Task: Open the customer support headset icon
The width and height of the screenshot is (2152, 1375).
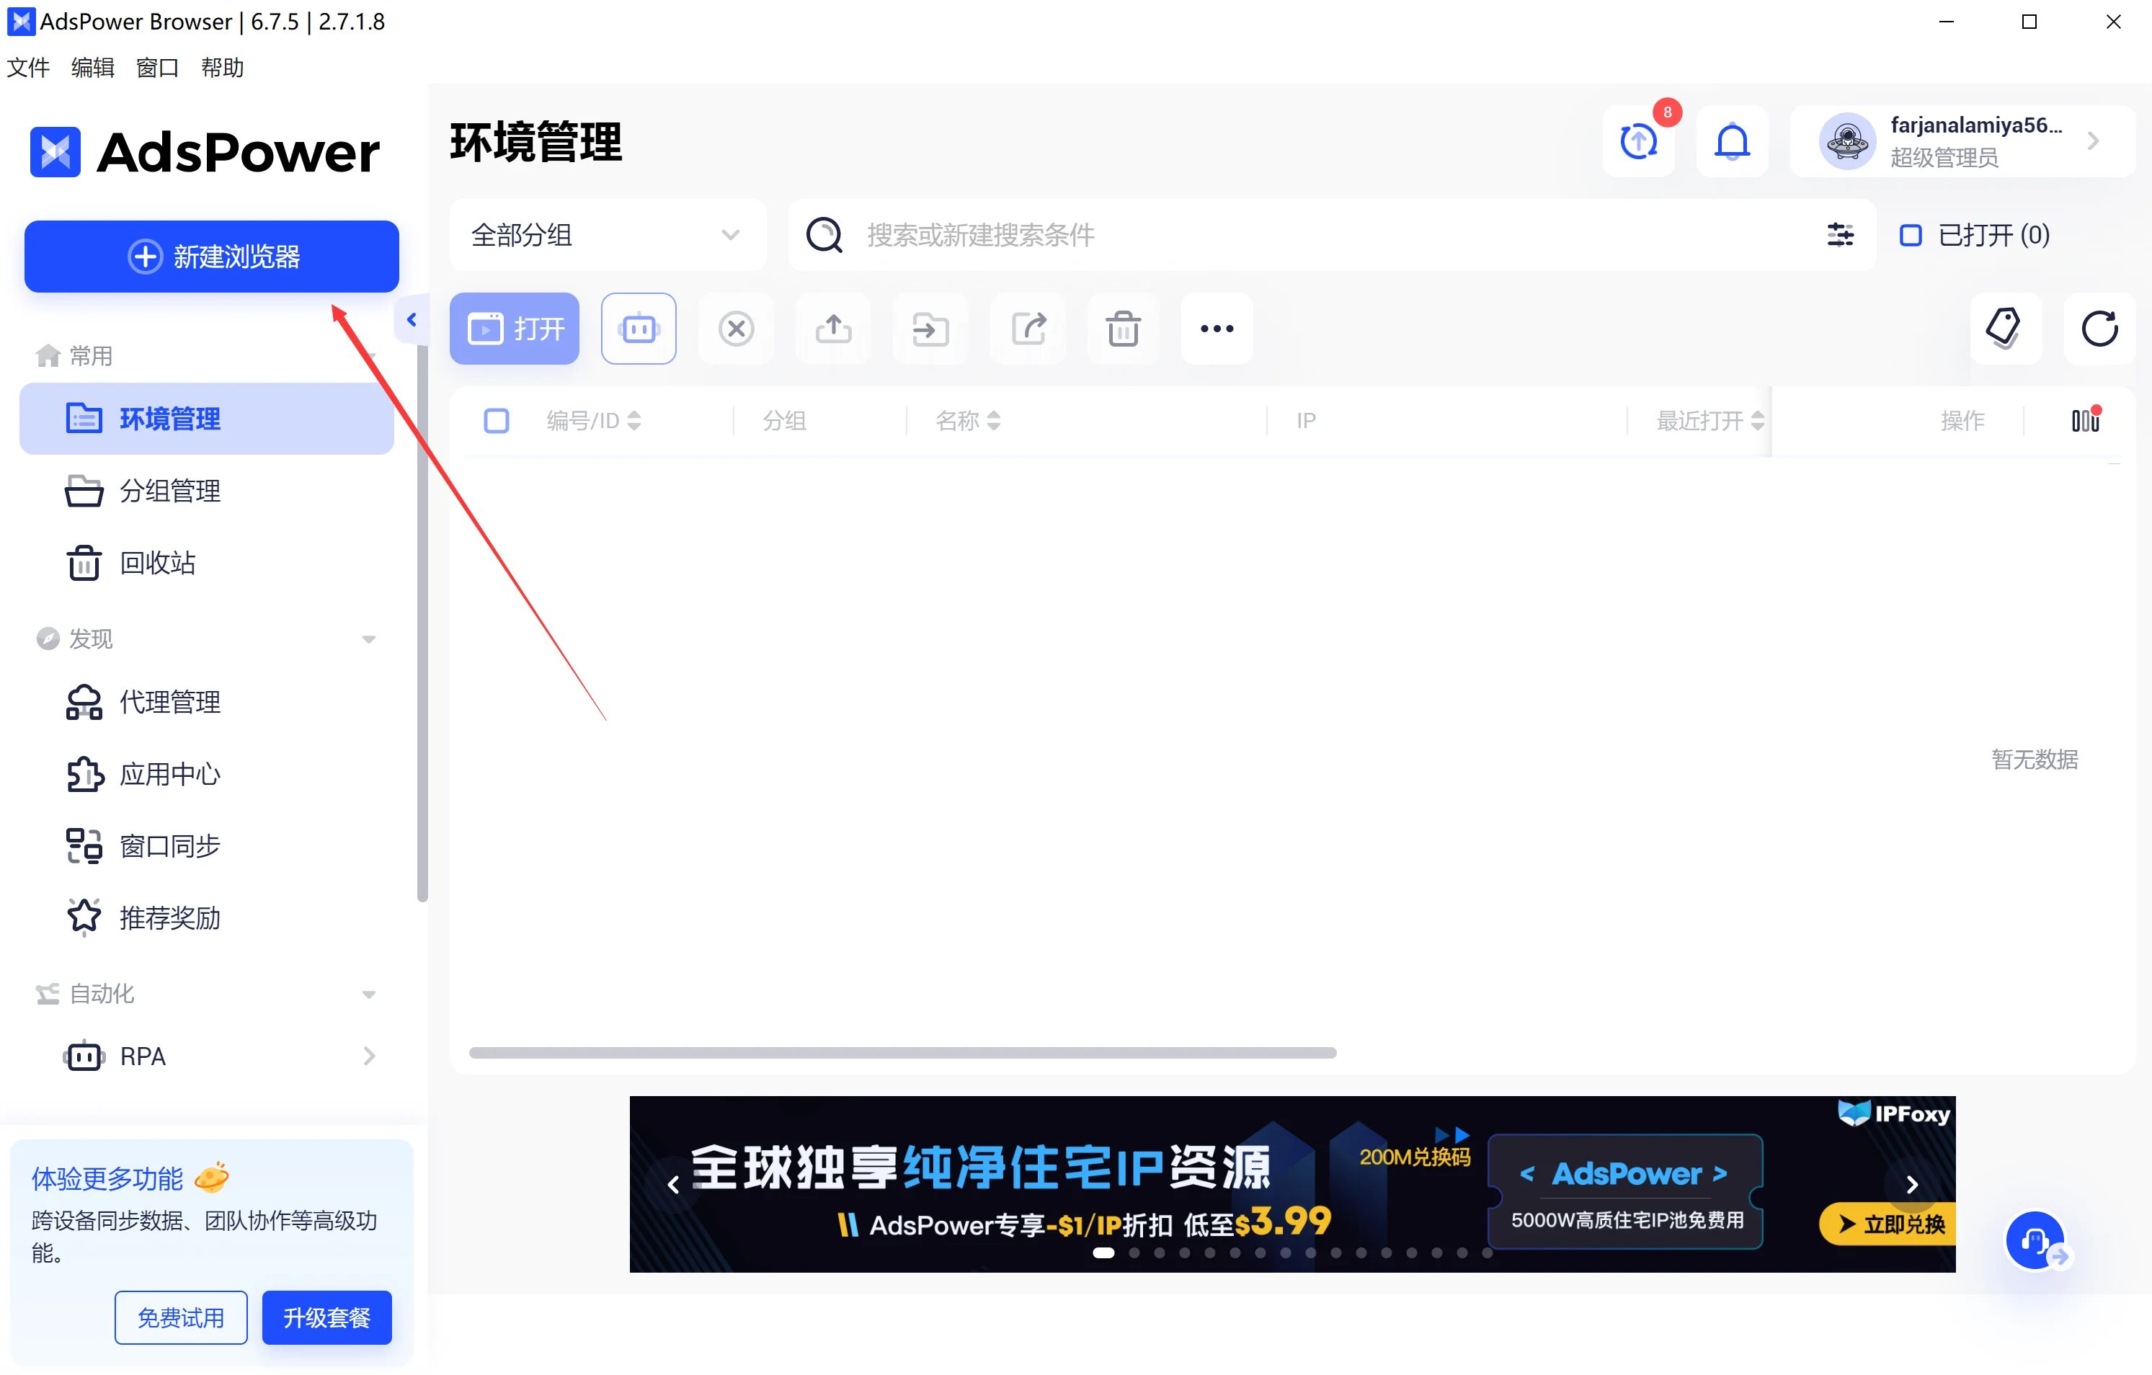Action: coord(2035,1240)
